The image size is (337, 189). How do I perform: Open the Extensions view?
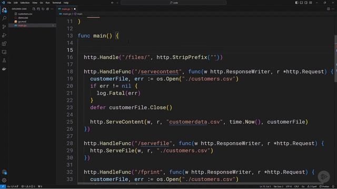[x=4, y=44]
